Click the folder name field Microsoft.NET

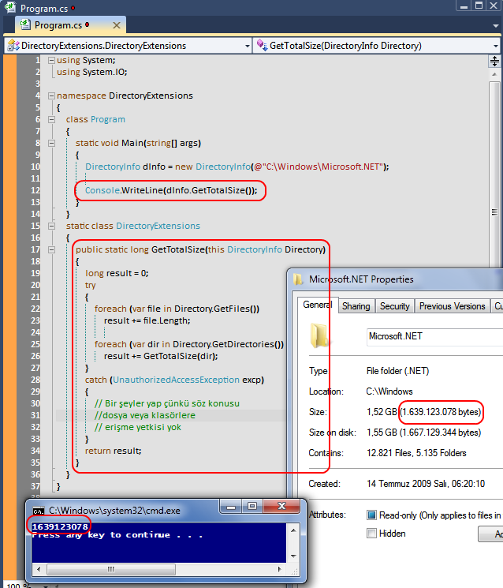coord(434,336)
